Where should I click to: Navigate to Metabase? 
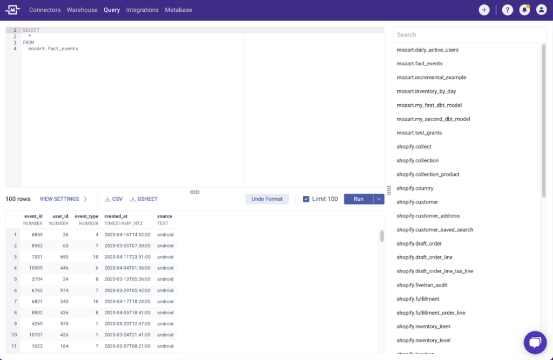click(178, 9)
